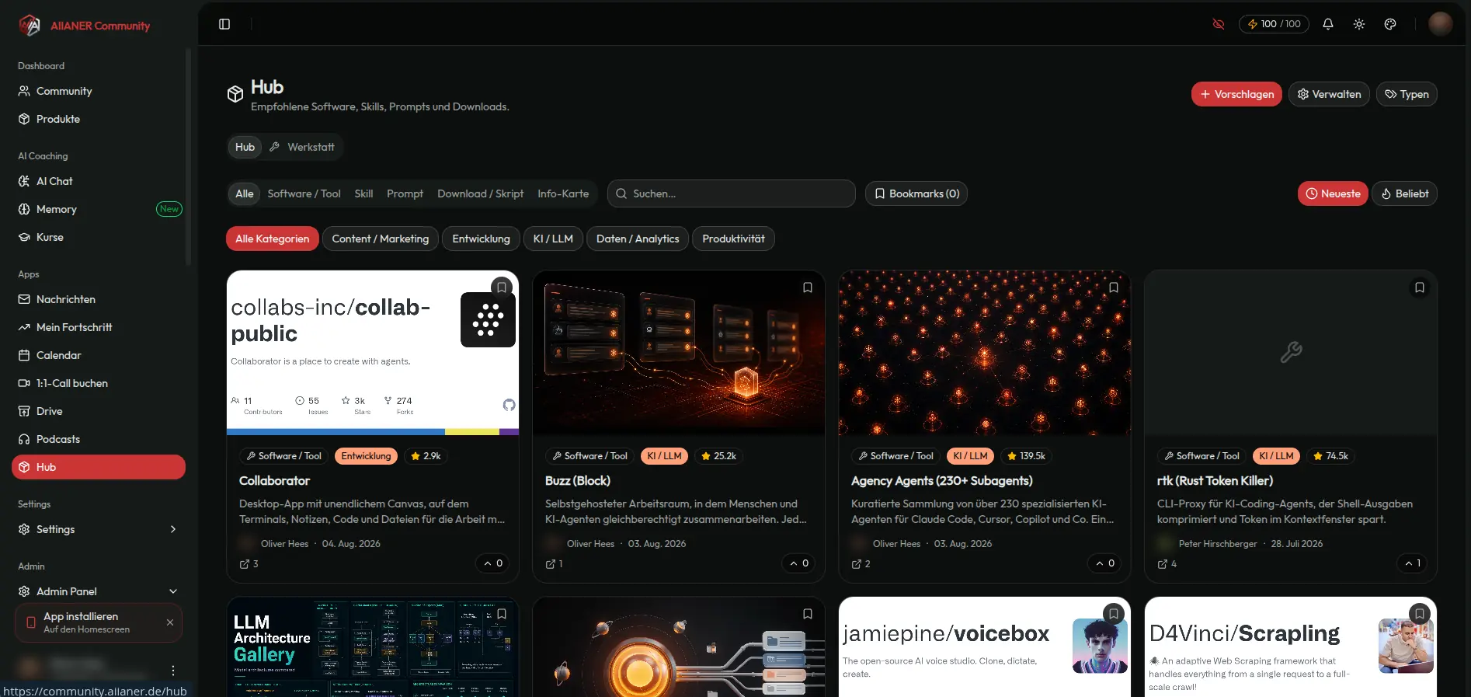Open Produkte in sidebar
This screenshot has width=1471, height=697.
[99, 119]
